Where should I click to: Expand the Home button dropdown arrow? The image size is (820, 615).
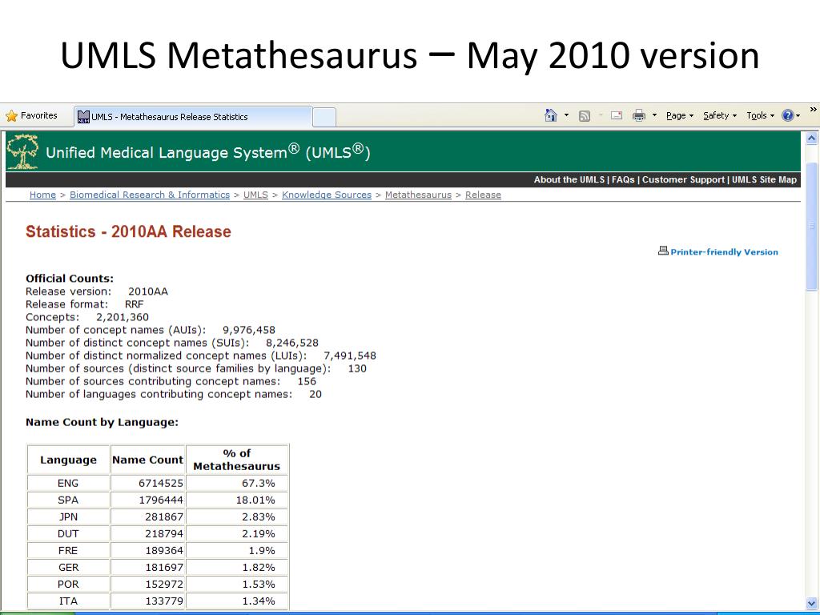pos(566,115)
